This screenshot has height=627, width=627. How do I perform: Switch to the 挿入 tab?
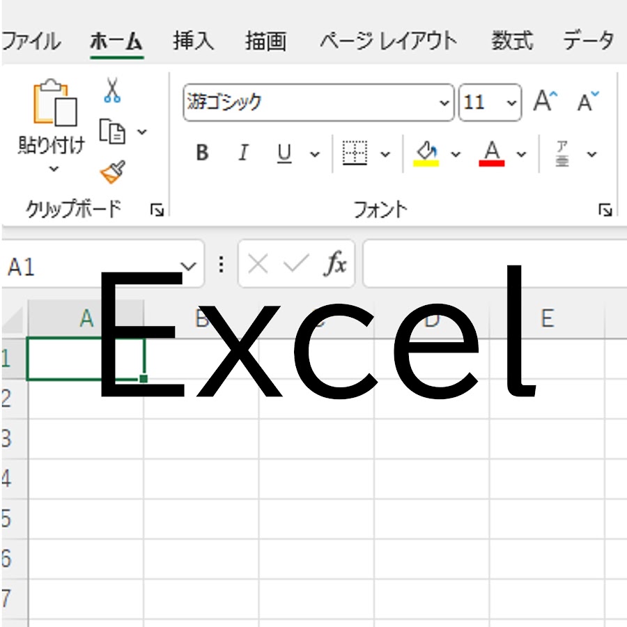click(x=194, y=41)
